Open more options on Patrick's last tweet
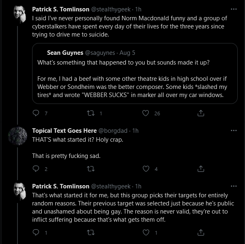 (x=234, y=186)
